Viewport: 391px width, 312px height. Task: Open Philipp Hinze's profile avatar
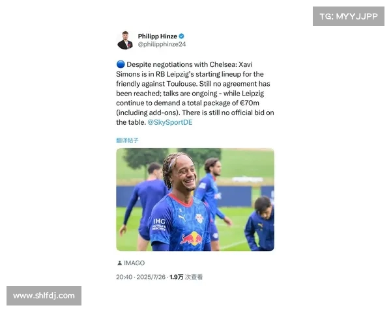click(125, 40)
